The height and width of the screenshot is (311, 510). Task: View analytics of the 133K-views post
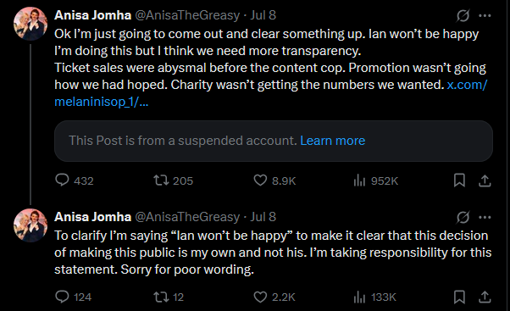point(374,297)
